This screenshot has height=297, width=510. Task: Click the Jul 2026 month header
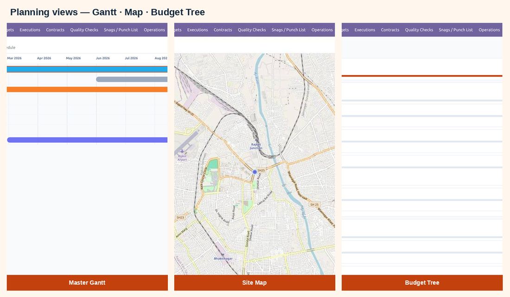tap(131, 58)
